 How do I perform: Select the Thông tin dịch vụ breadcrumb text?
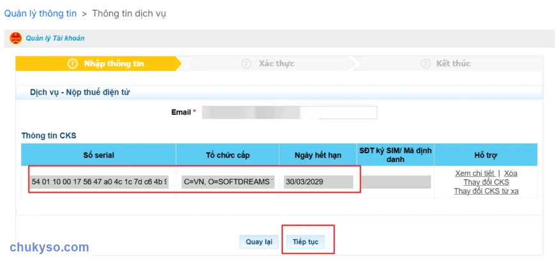click(x=129, y=14)
